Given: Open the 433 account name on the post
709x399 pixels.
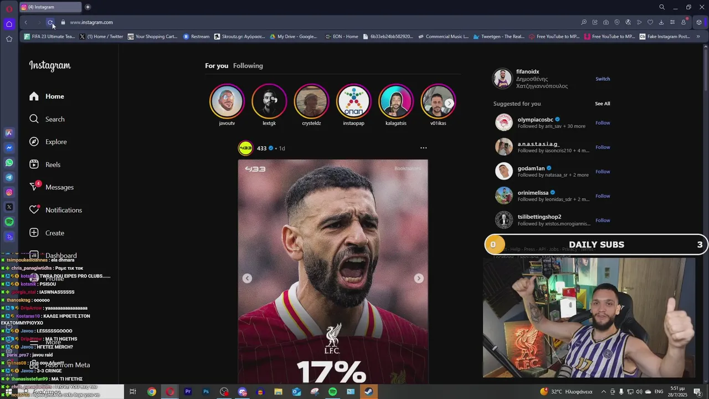Looking at the screenshot, I should tap(261, 149).
